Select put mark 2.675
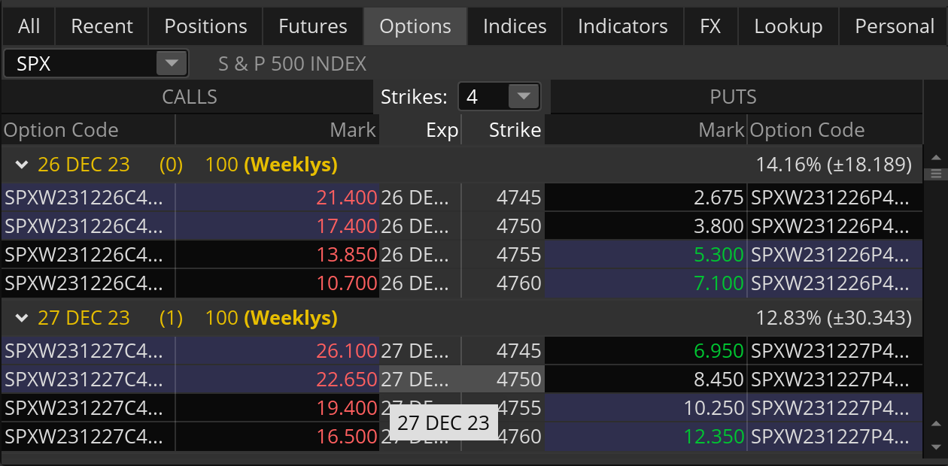 (719, 198)
